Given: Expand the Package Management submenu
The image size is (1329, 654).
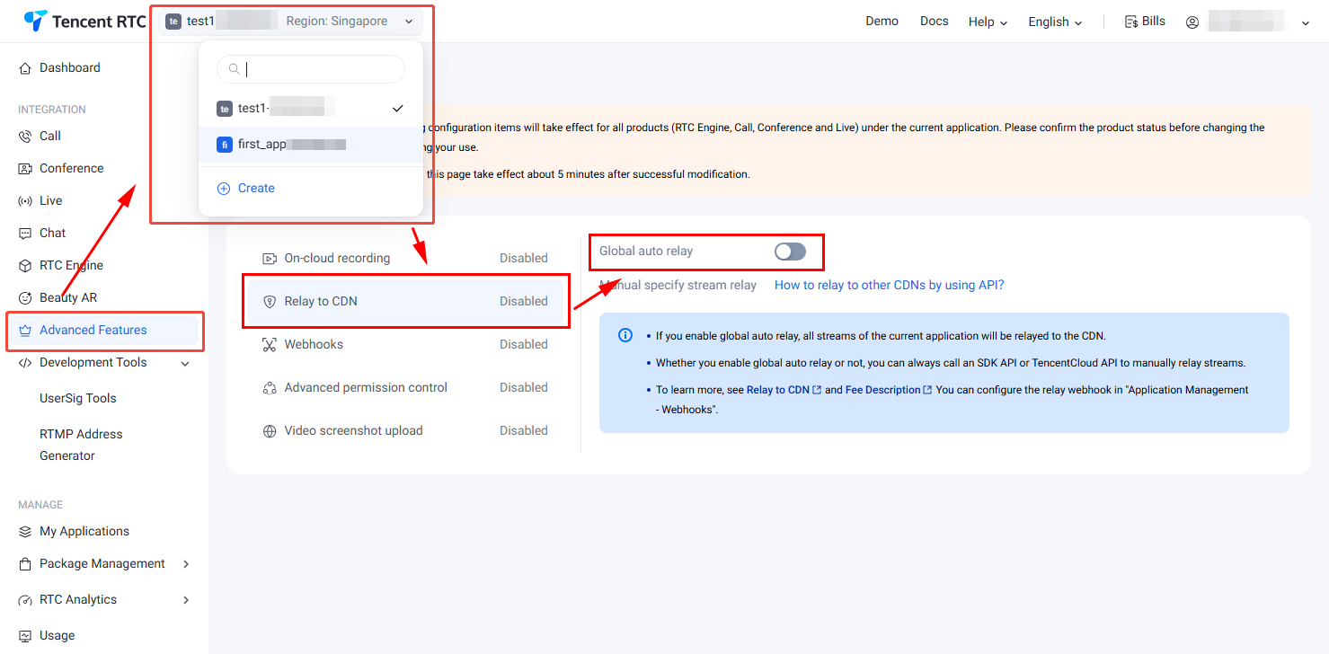Looking at the screenshot, I should tap(186, 564).
